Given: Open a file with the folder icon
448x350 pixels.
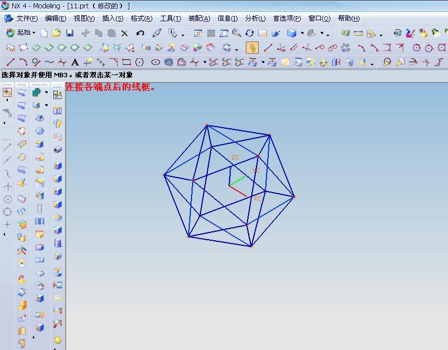Looking at the screenshot, I should (x=57, y=33).
